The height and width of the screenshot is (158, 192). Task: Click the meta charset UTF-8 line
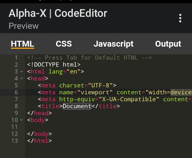77,86
